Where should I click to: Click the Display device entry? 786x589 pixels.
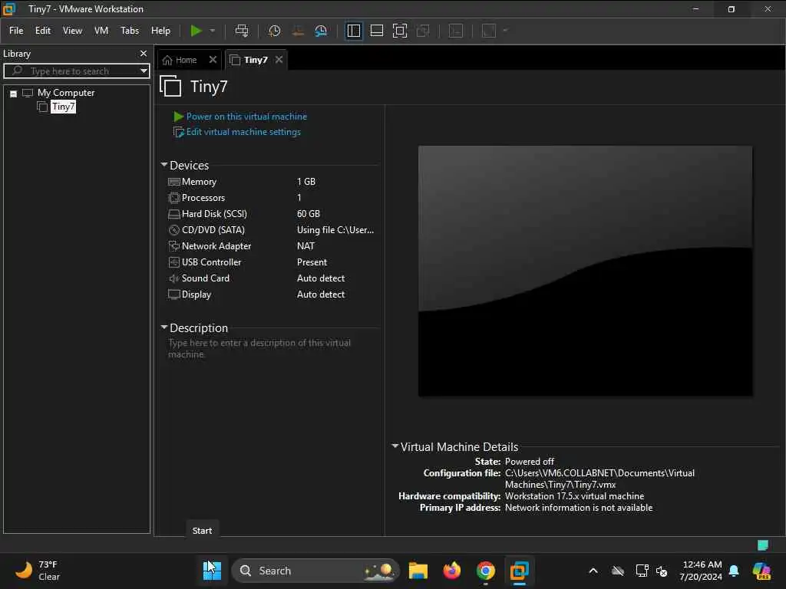[x=196, y=294]
